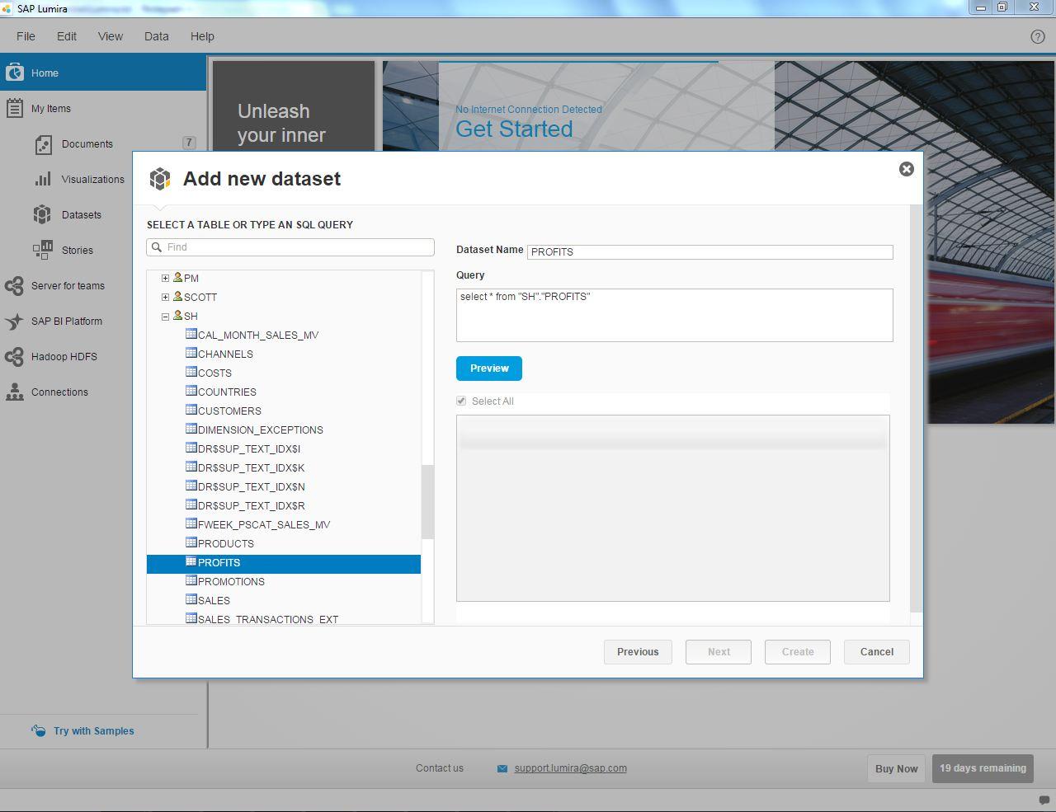Open the support.lumira@sap.com link
The width and height of the screenshot is (1056, 812).
tap(570, 768)
